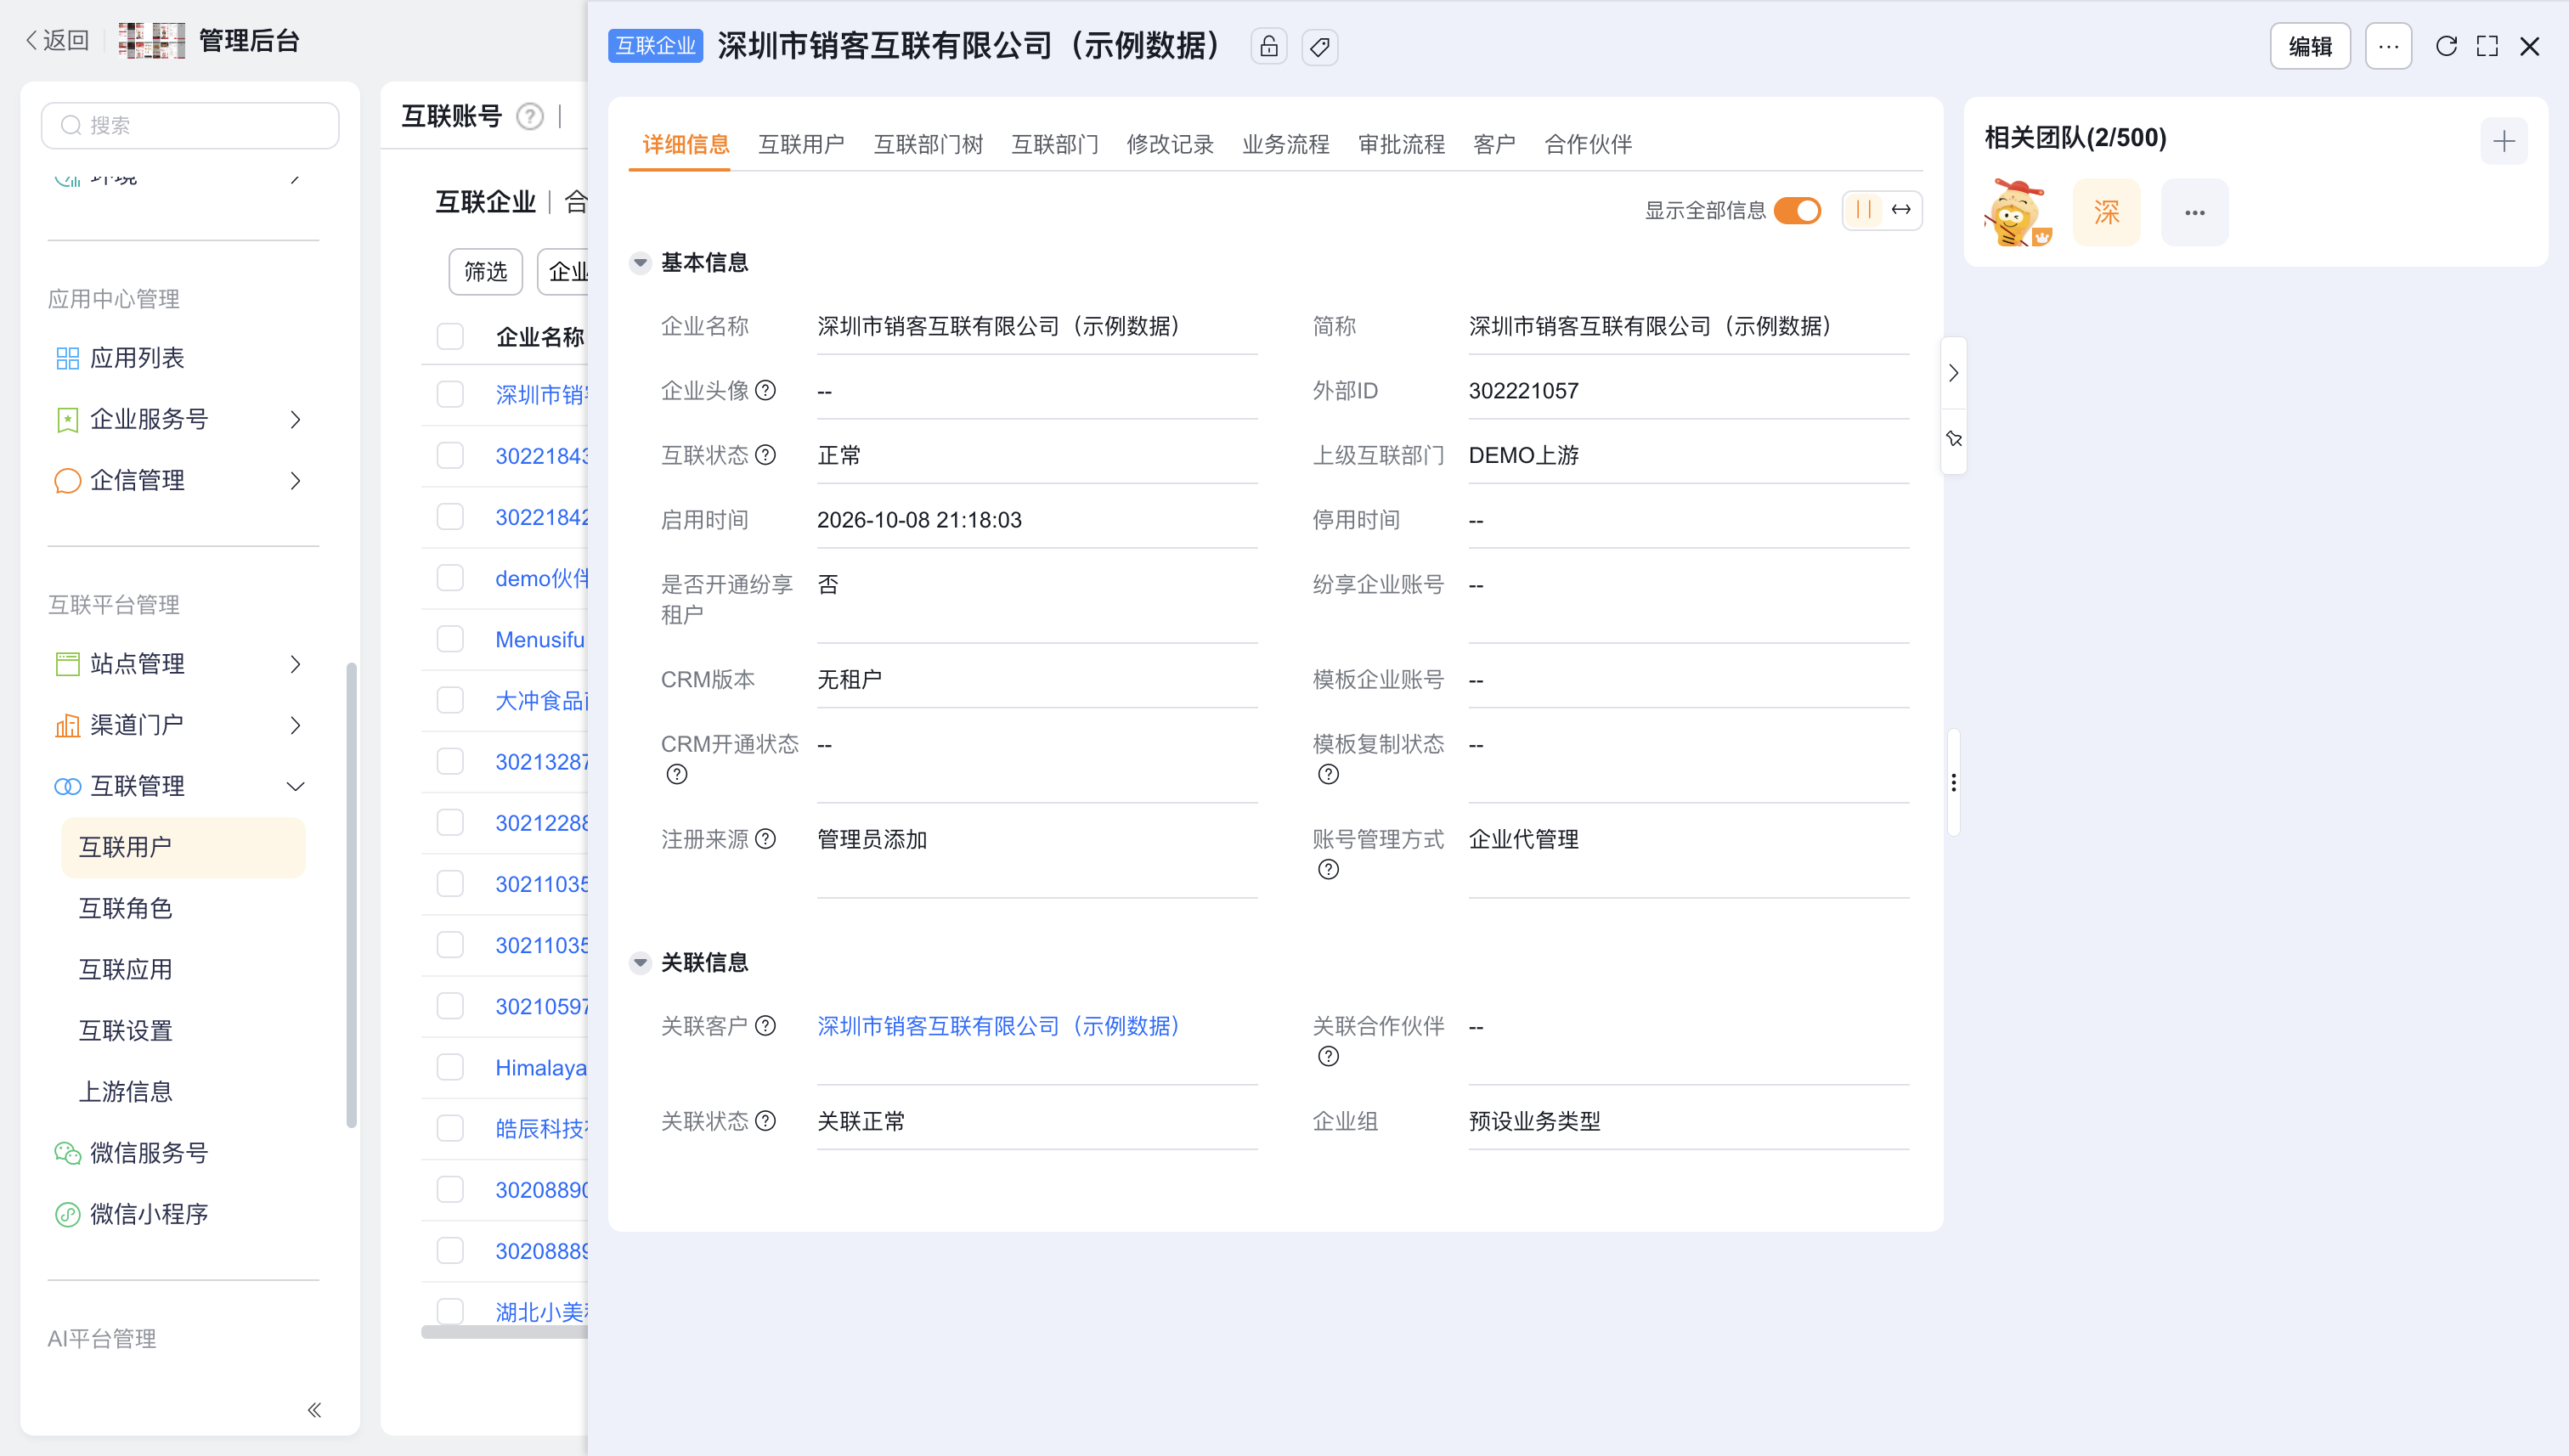Check the box for demo伙伴 row
Screen dimensions: 2569x1456
(450, 578)
